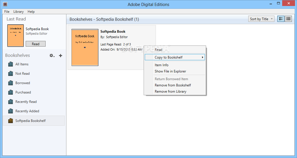Select the Recently Added bookshelf label
The width and height of the screenshot is (297, 158).
pos(27,111)
